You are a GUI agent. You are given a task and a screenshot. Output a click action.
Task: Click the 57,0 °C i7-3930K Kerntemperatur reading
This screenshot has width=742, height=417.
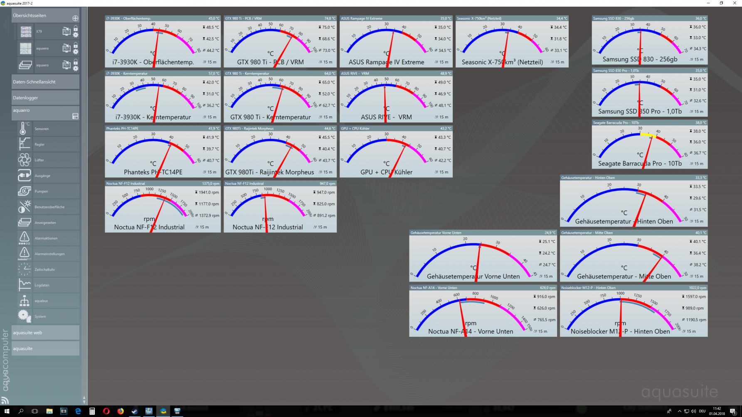coord(214,74)
